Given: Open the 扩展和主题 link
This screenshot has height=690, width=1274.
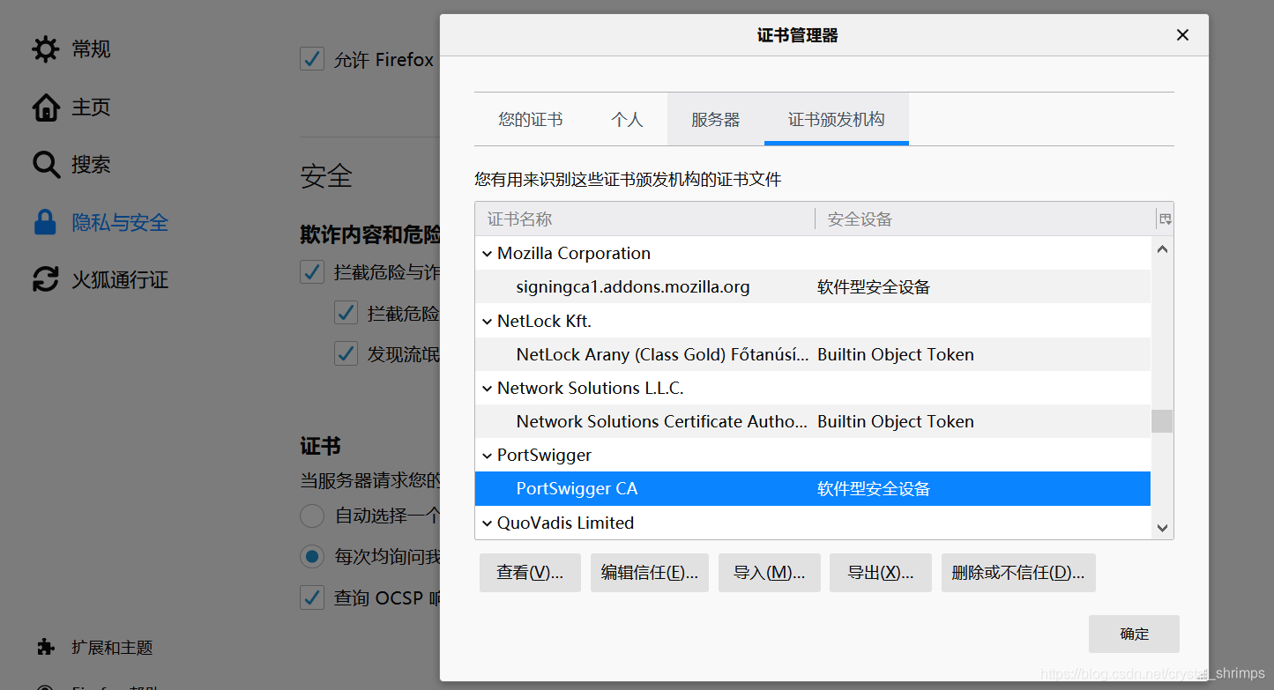Looking at the screenshot, I should 112,648.
